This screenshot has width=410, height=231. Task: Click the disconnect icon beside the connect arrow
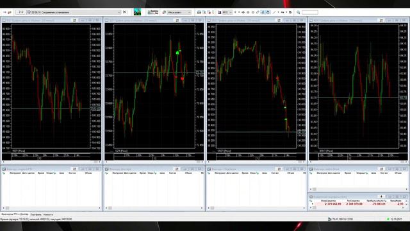tap(10, 12)
